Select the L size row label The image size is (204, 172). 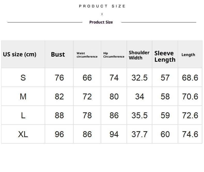(x=23, y=115)
